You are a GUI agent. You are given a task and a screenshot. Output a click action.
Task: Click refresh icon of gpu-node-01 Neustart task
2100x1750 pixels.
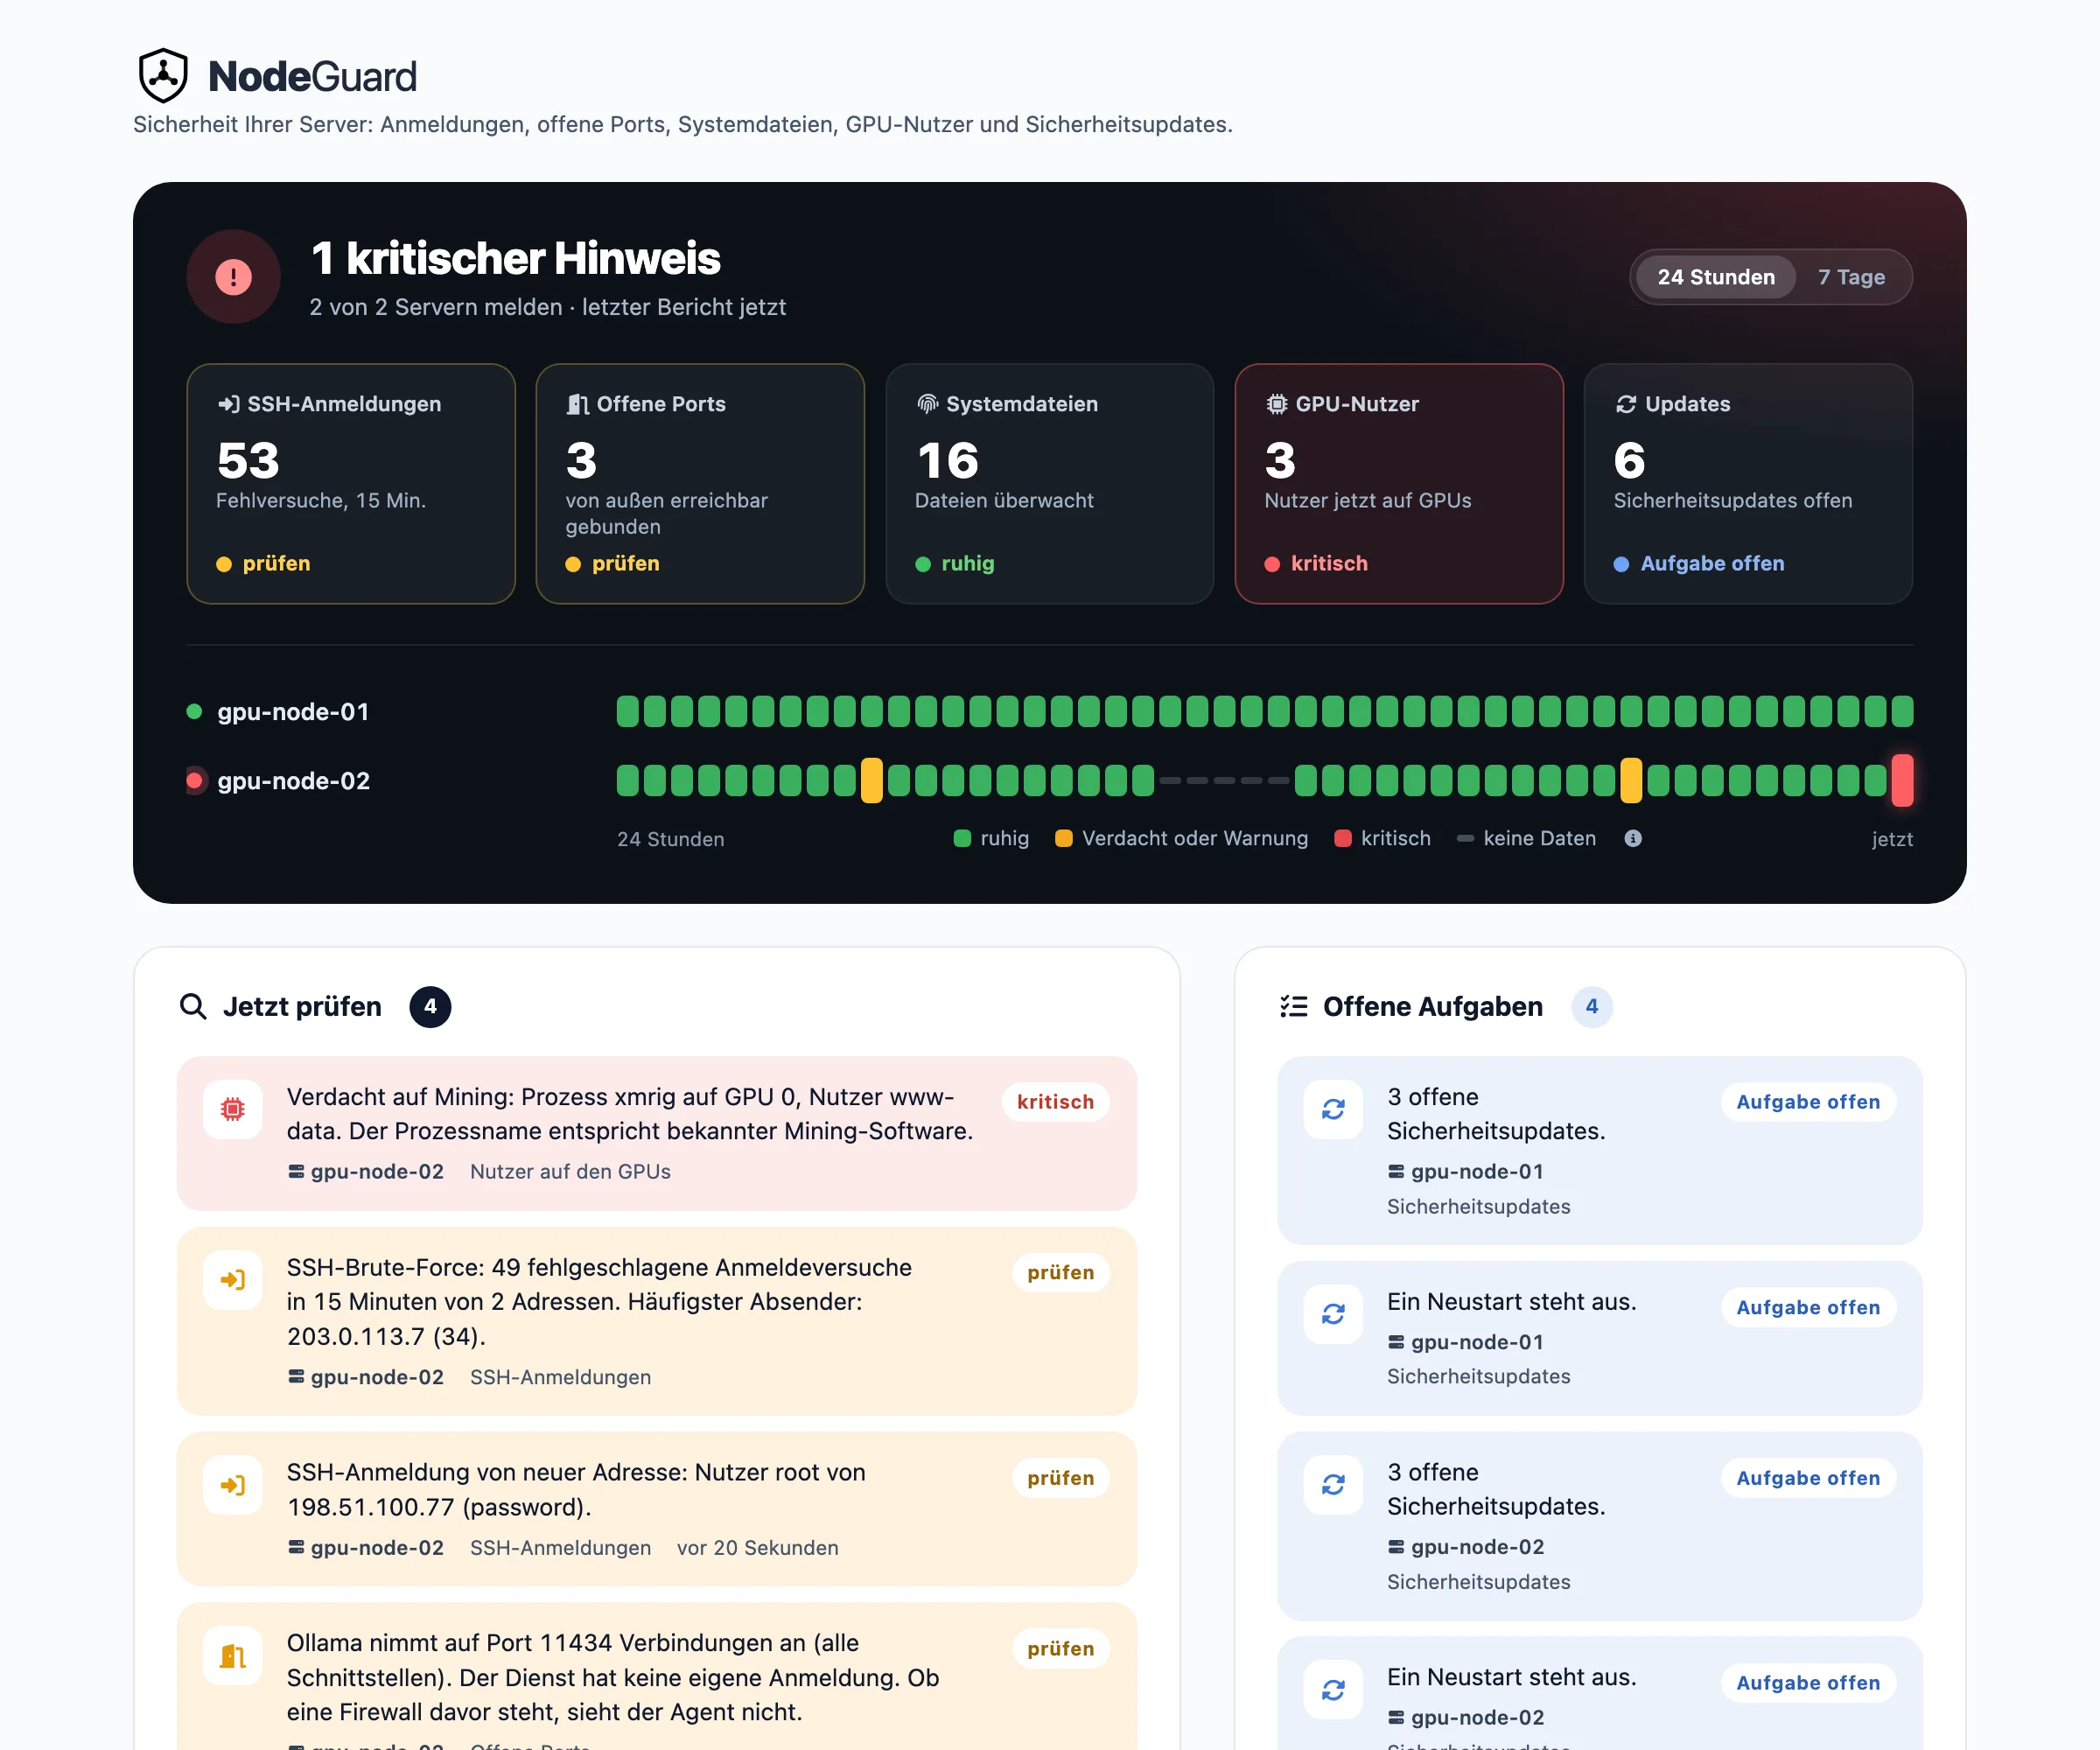click(x=1333, y=1314)
